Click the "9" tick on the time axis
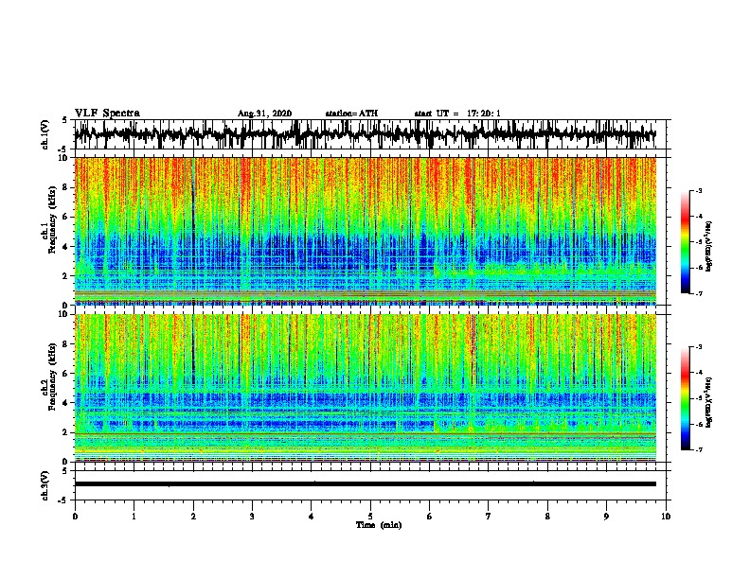This screenshot has width=750, height=579. 606,517
